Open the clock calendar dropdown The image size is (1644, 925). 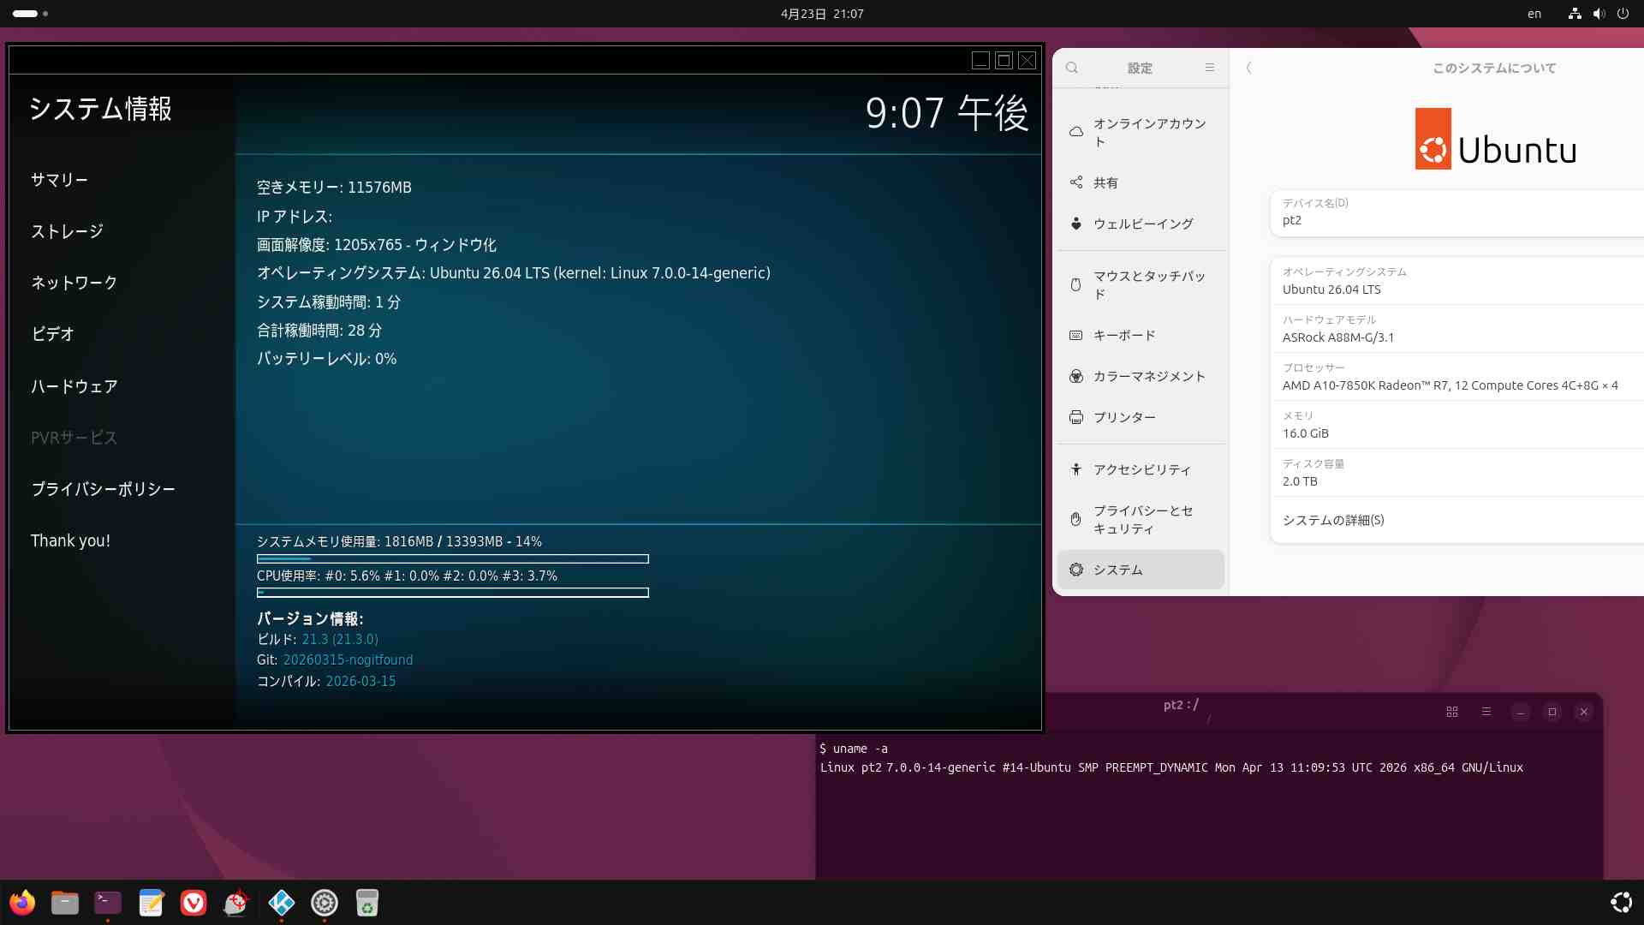click(821, 14)
